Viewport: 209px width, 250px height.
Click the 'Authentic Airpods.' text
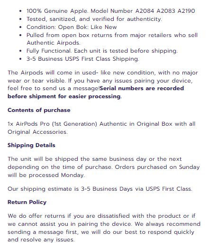(54, 43)
